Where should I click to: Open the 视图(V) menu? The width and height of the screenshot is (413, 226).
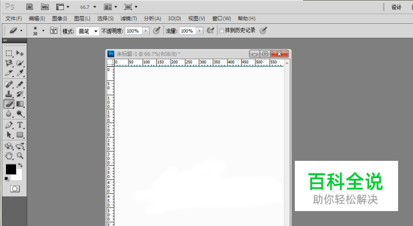[196, 19]
